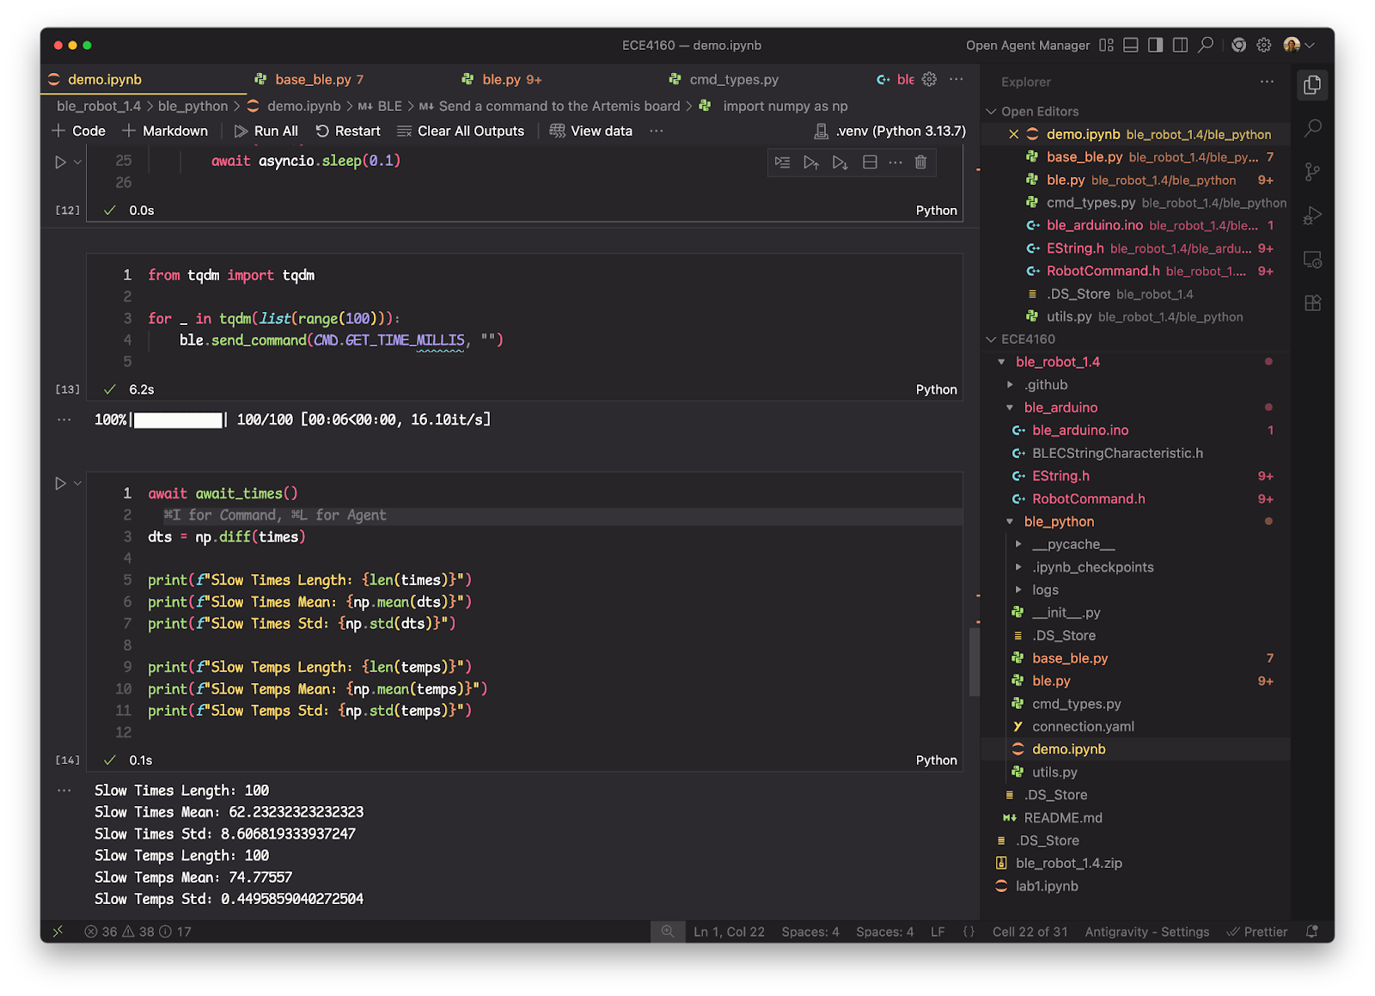The width and height of the screenshot is (1375, 996).
Task: Open Run and Debug view
Action: pos(1312,216)
